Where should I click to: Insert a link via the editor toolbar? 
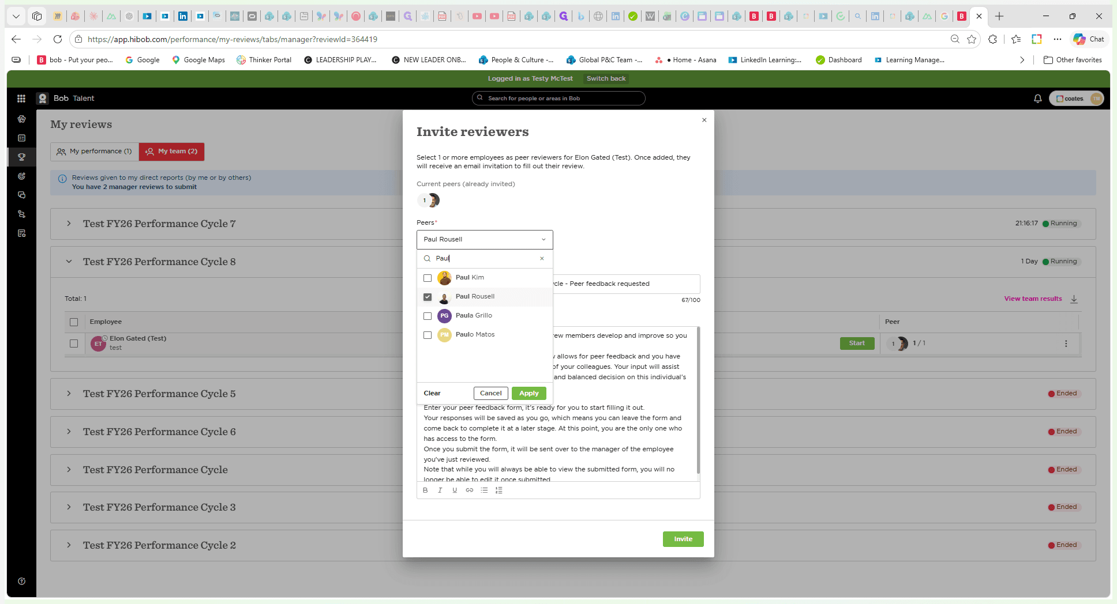point(470,490)
